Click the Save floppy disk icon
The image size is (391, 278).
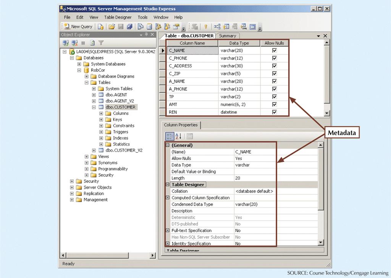point(121,27)
